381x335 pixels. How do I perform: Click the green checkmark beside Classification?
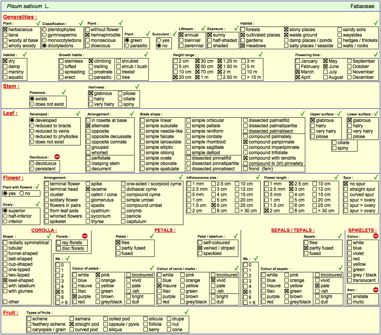point(81,23)
